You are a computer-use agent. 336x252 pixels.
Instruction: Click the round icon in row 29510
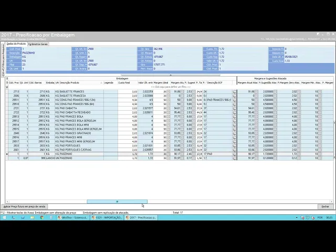(235, 104)
